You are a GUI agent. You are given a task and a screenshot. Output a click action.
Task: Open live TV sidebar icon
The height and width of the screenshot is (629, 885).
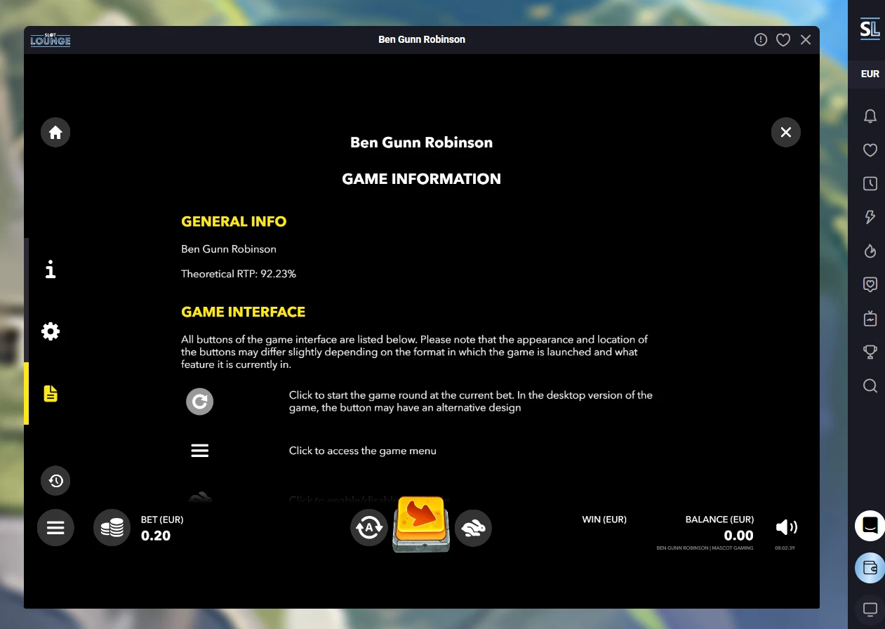870,318
